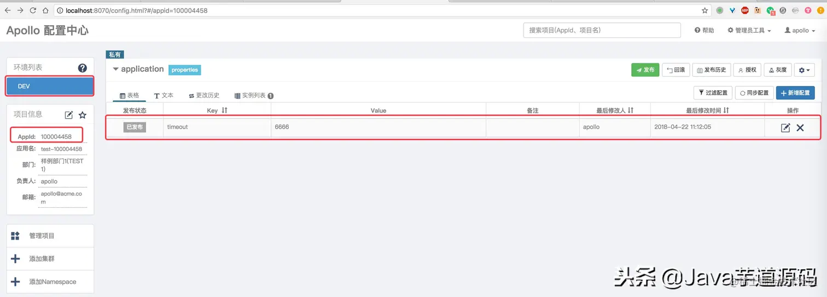Go to browser home page
The image size is (827, 297).
[x=46, y=10]
